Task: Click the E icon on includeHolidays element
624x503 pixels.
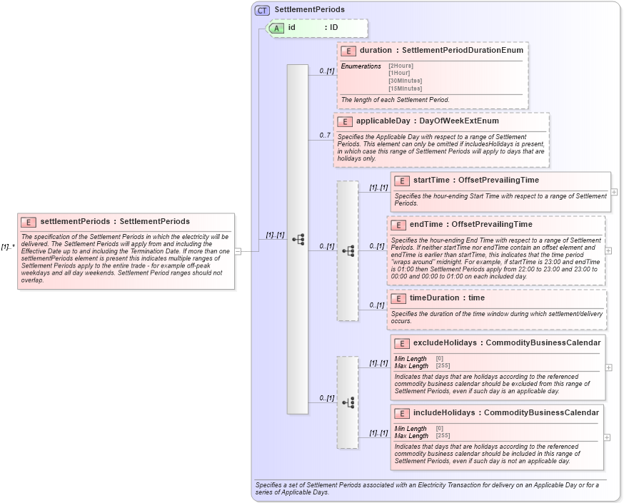Action: click(401, 412)
